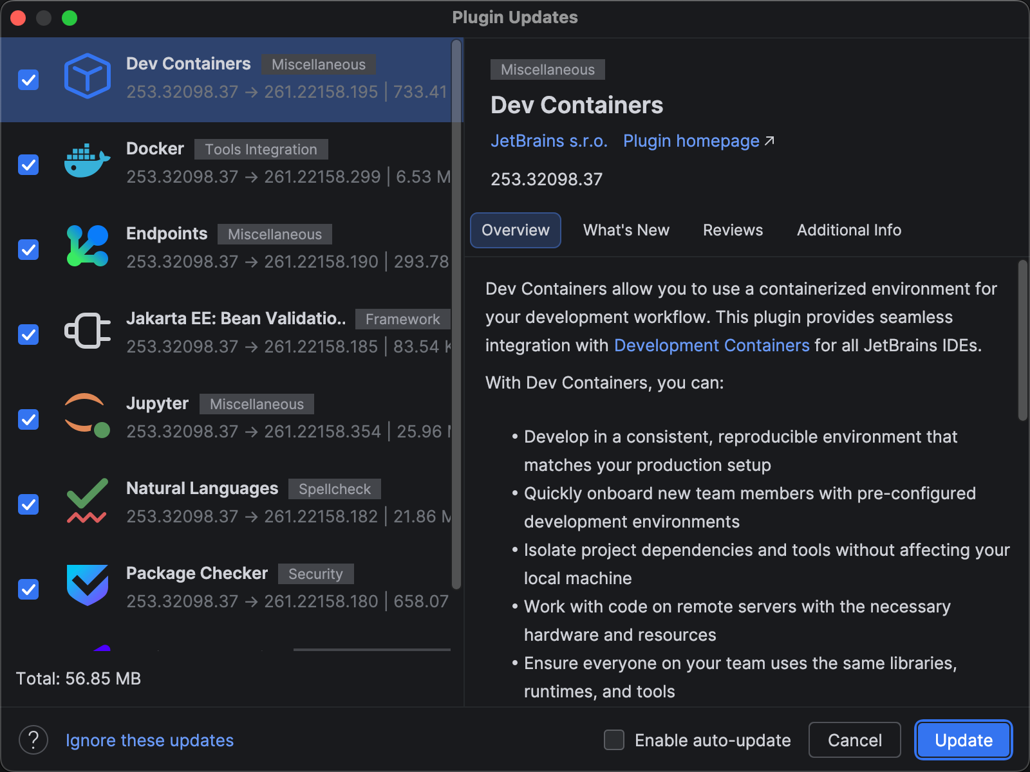Uncheck the Package Checker update

(28, 589)
